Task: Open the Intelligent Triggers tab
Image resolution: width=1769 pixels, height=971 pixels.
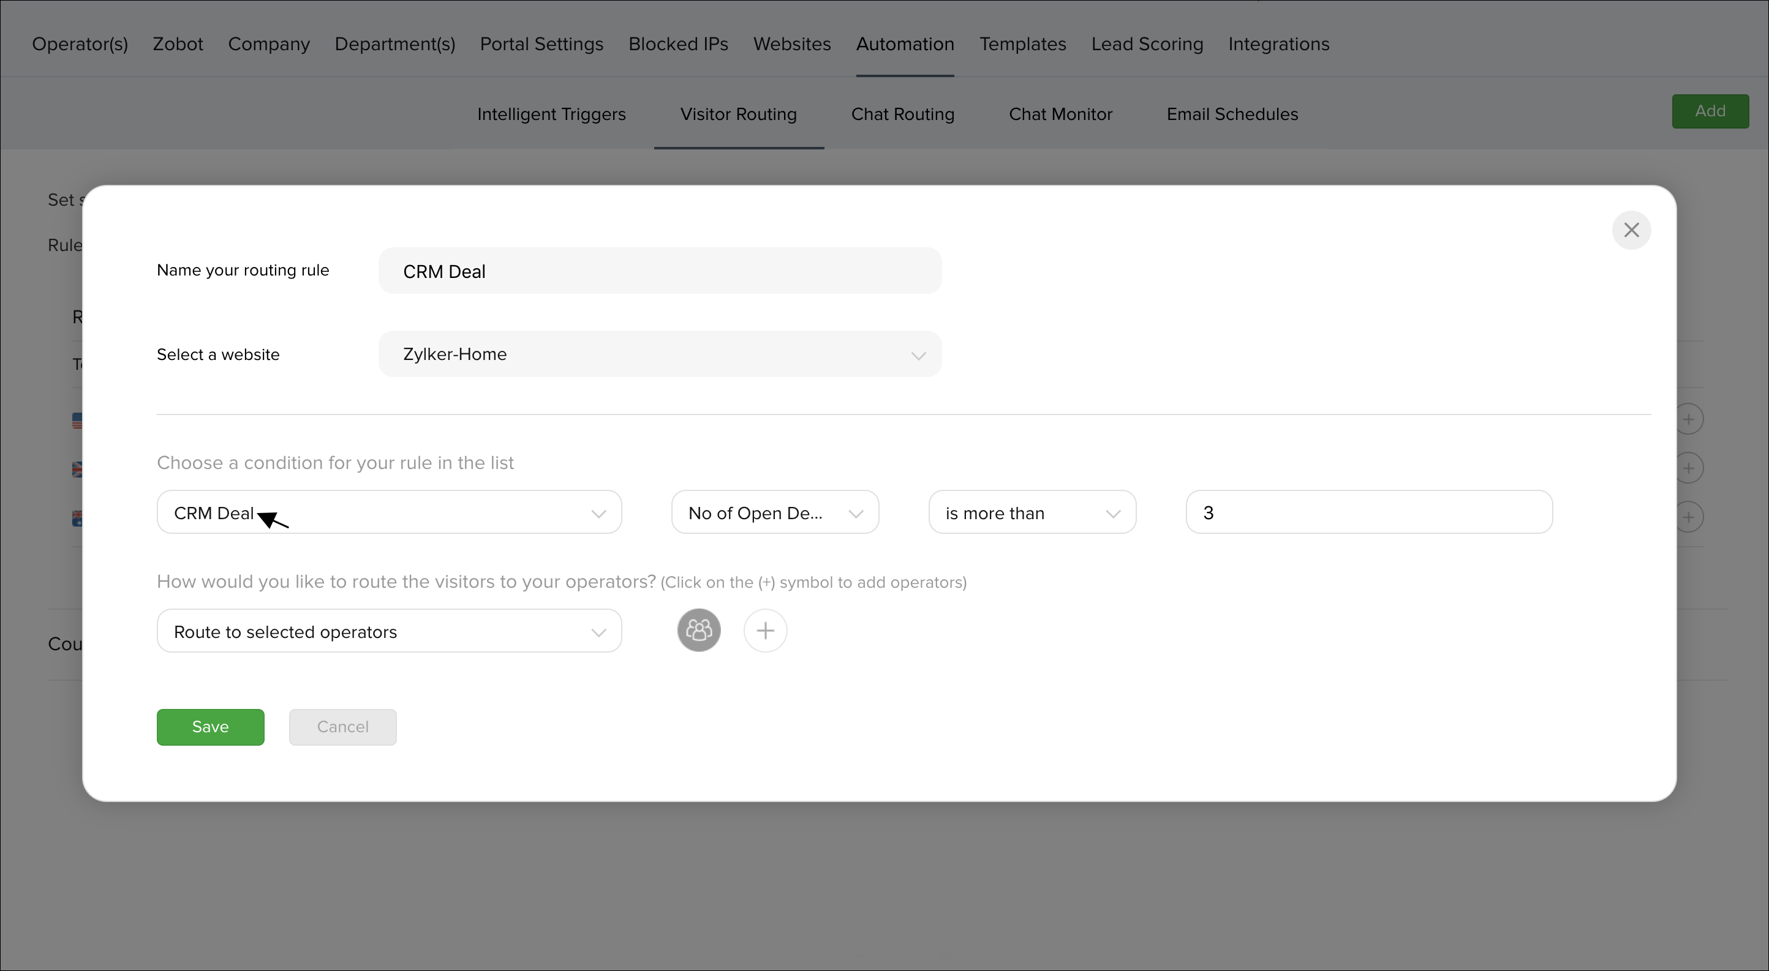Action: tap(551, 114)
